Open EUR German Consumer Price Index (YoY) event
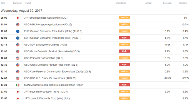Viewport: 189px width, 102px height. [53, 38]
